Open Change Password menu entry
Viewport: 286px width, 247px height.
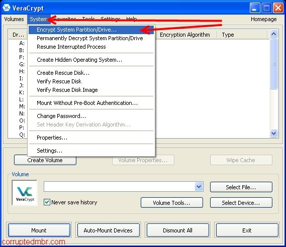91,116
